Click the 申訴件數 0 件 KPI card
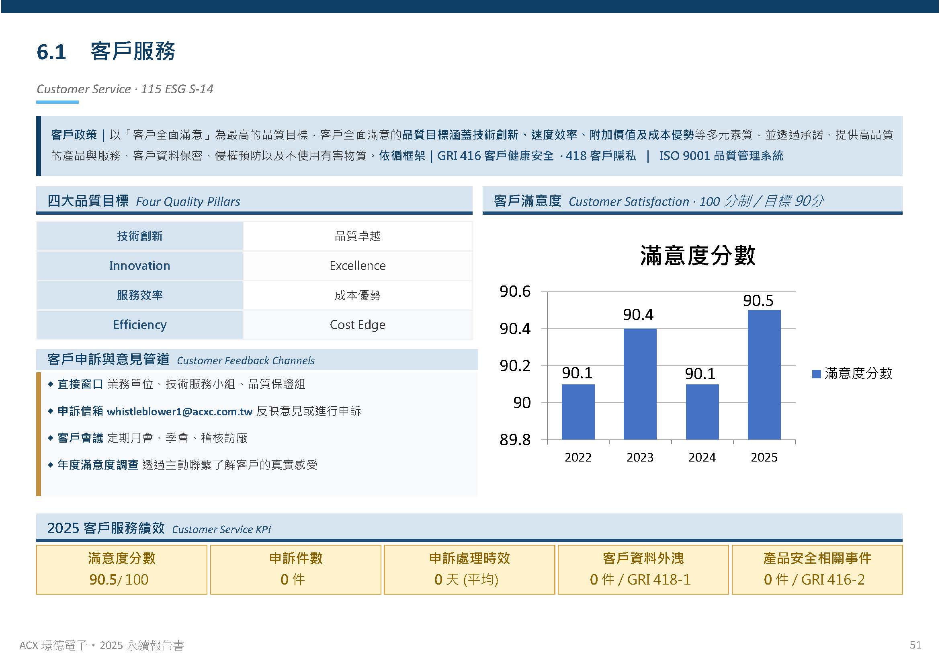Viewport: 940px width, 665px height. point(296,569)
